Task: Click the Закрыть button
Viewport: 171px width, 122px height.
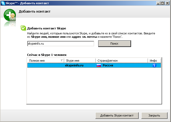Action: 154,116
